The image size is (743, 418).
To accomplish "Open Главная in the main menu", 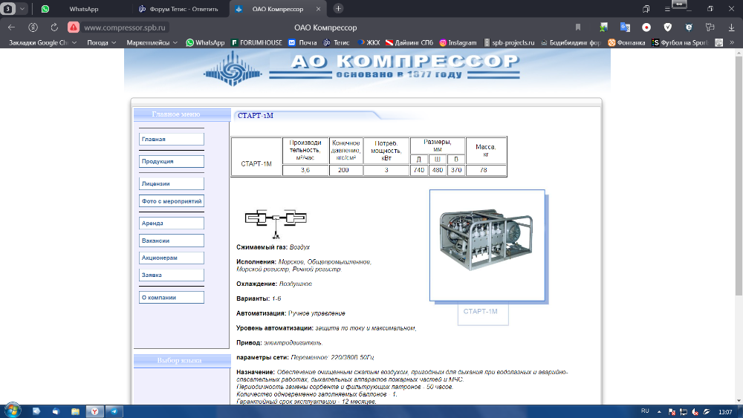I will click(x=172, y=139).
